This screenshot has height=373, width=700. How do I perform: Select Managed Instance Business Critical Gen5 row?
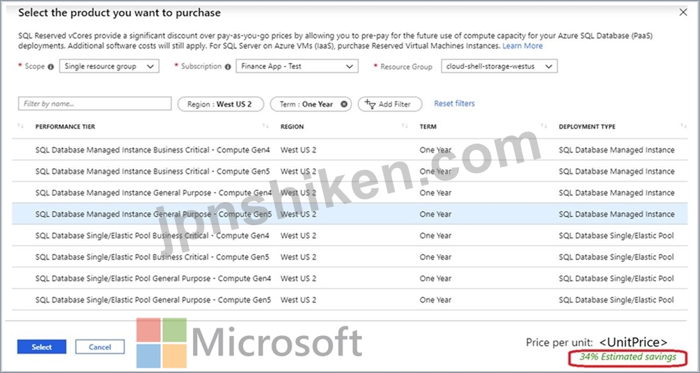(x=350, y=171)
